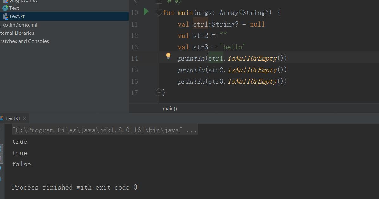Screen dimensions: 379x199
Task: Click 'false' output line in console
Action: pyautogui.click(x=22, y=165)
